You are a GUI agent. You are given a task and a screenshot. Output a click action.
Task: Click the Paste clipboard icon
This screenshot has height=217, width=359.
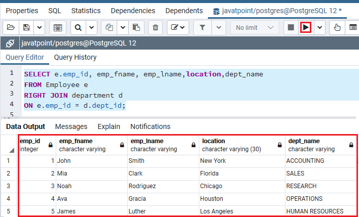(x=136, y=28)
